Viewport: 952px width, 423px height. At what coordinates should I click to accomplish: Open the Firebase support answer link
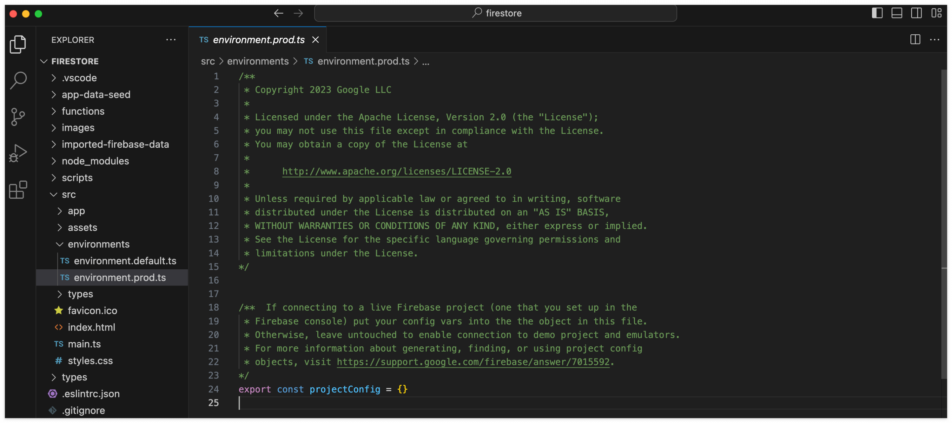tap(473, 362)
